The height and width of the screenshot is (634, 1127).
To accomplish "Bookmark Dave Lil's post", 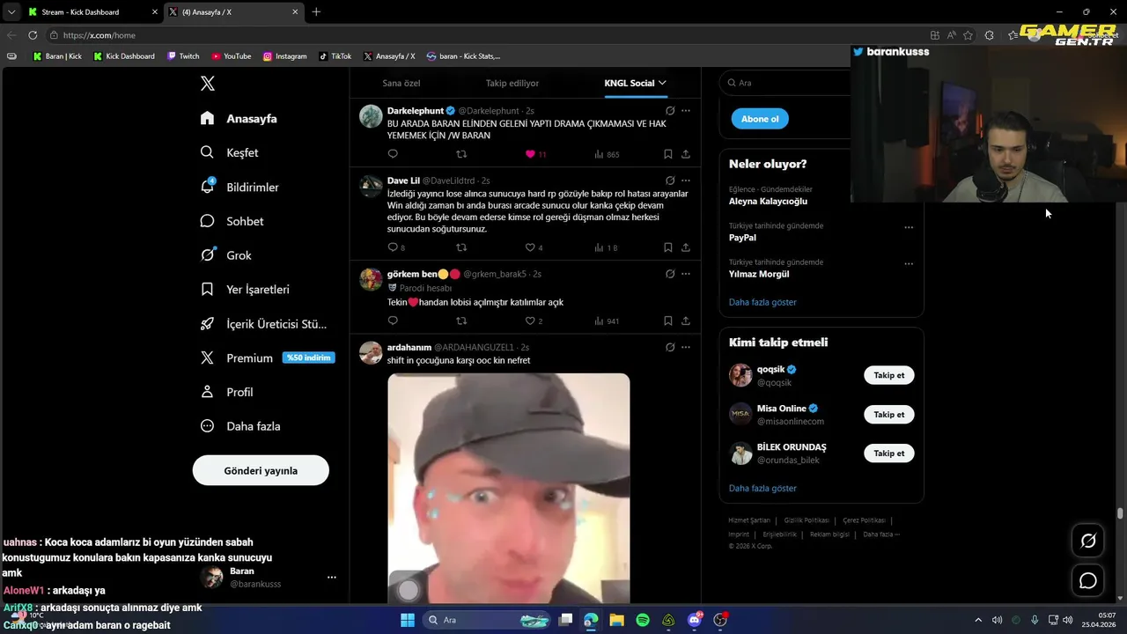I will 668,247.
